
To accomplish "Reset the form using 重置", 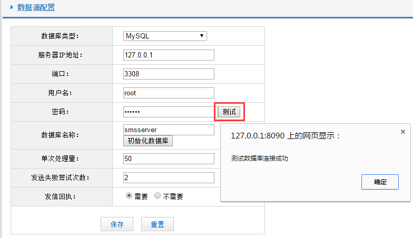I will (158, 224).
